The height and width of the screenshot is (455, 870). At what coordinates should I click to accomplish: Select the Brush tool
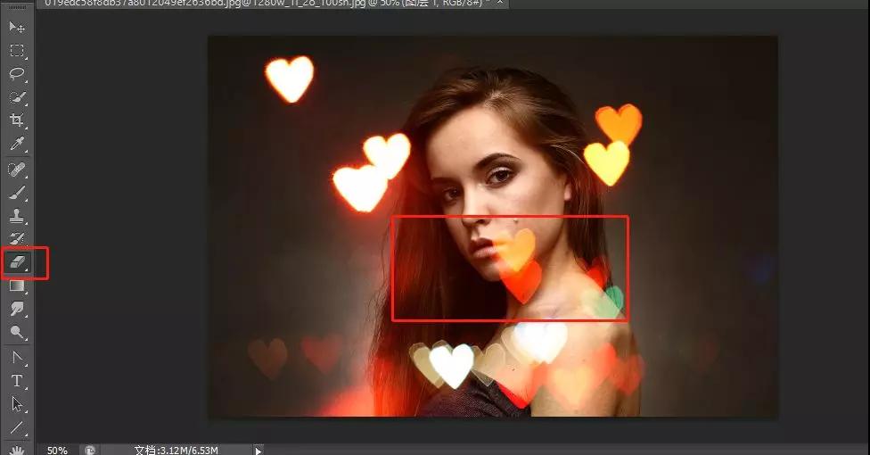tap(17, 192)
